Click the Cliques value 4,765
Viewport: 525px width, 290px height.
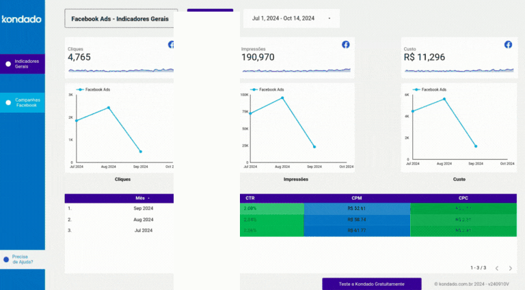click(x=79, y=57)
